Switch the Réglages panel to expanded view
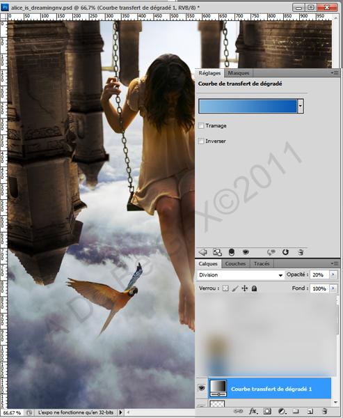The height and width of the screenshot is (418, 343). pyautogui.click(x=217, y=252)
